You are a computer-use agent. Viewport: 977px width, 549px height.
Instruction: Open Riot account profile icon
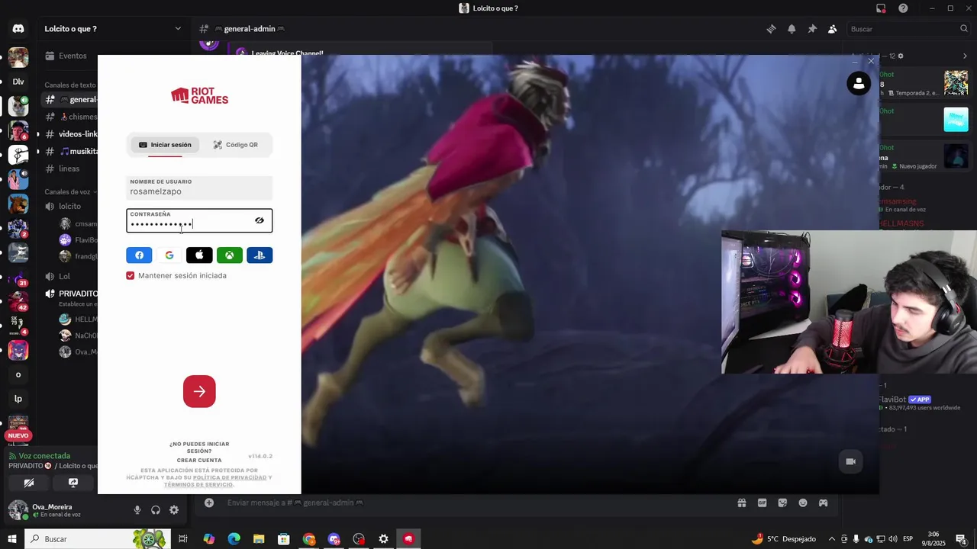[859, 83]
